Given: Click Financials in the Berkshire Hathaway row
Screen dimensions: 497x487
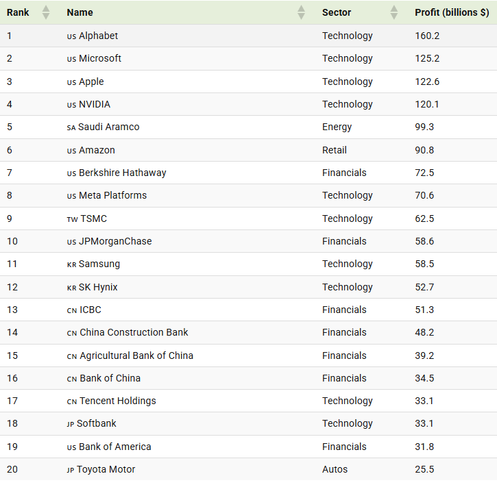Looking at the screenshot, I should point(344,173).
